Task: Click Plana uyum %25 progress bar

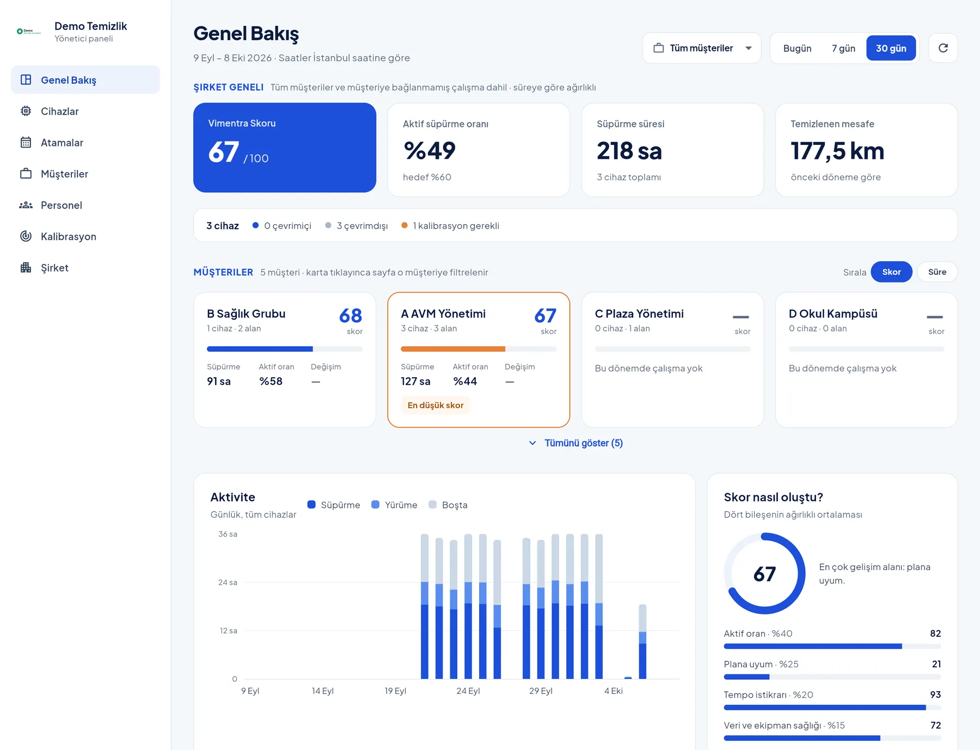Action: click(x=832, y=677)
